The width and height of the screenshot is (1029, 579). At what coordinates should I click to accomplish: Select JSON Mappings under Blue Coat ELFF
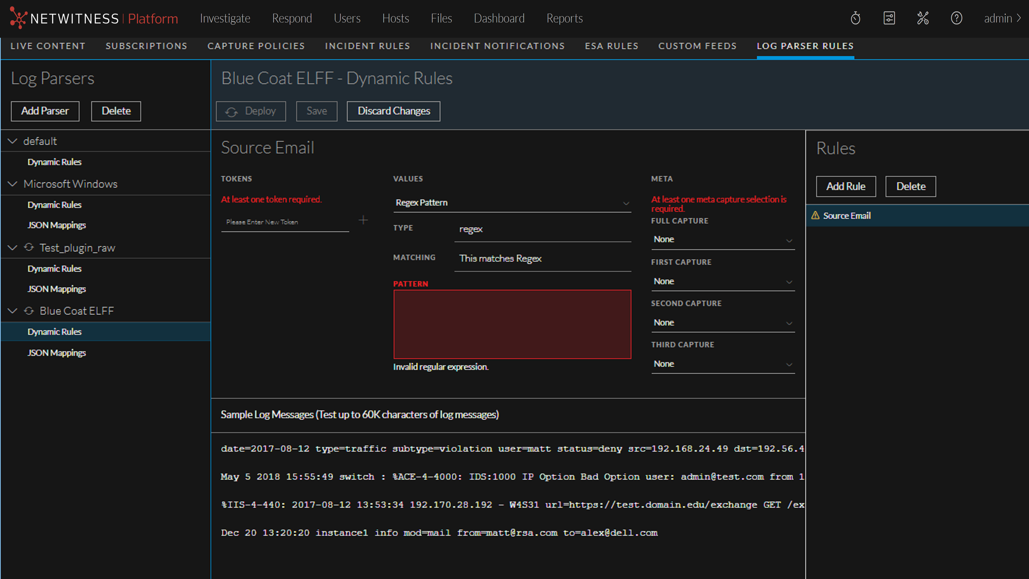(x=57, y=353)
